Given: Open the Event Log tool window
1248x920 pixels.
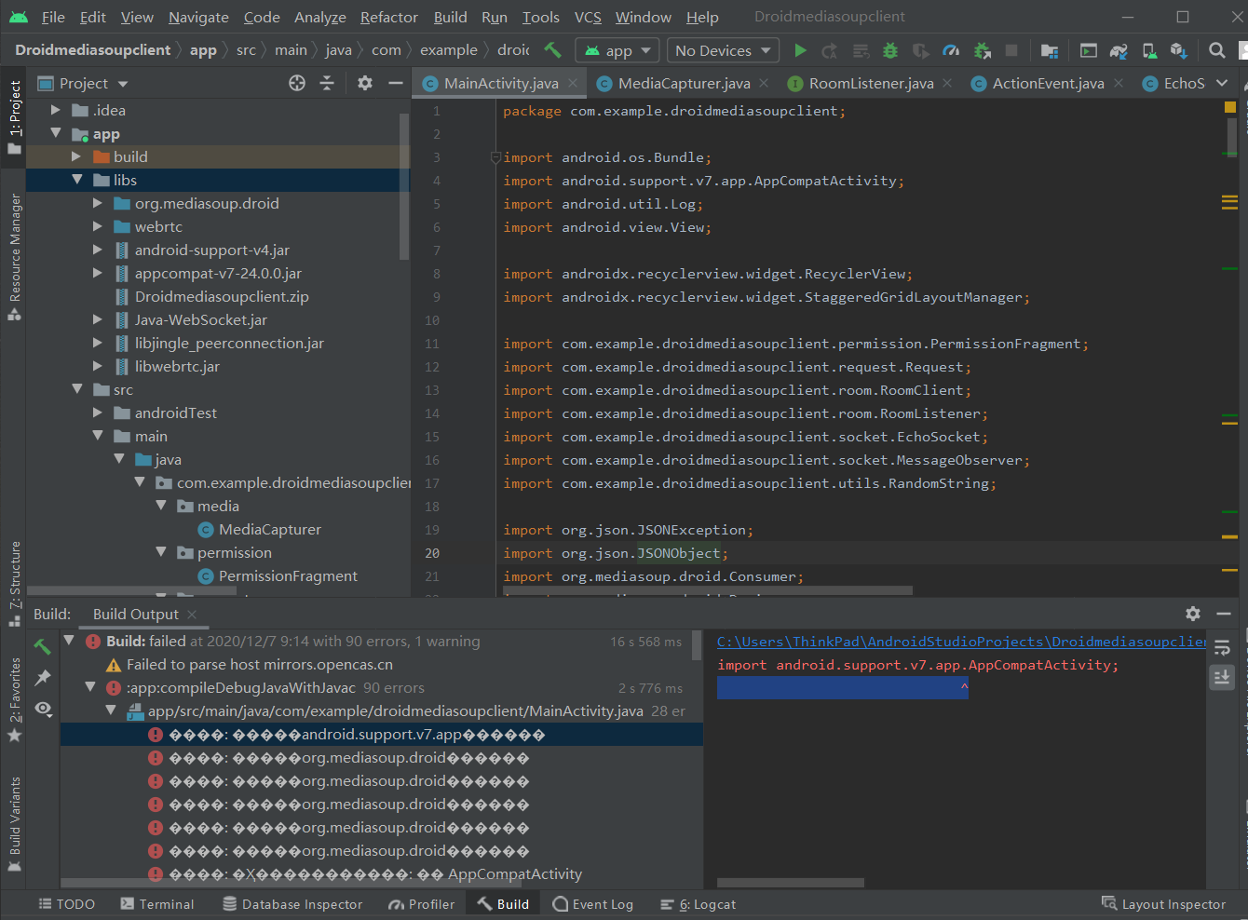Looking at the screenshot, I should [x=592, y=904].
